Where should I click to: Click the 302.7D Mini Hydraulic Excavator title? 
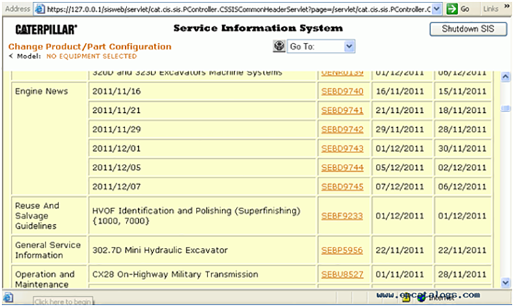coord(159,250)
